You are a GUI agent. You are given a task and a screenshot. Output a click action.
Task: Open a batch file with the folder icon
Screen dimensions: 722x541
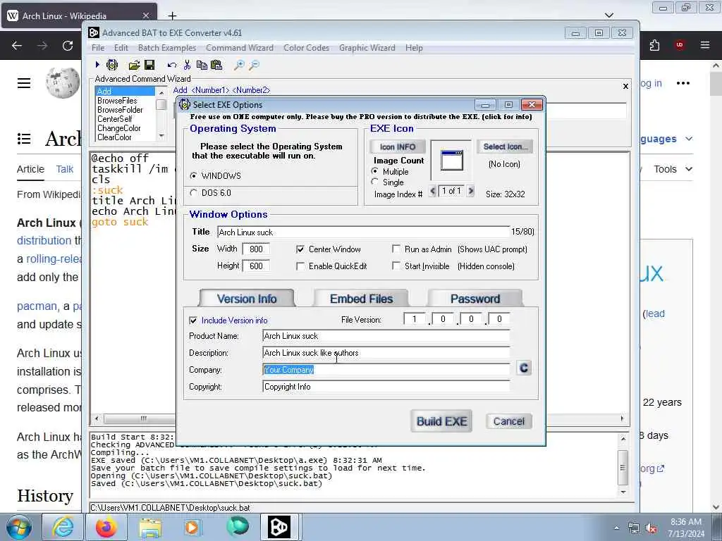tap(134, 65)
